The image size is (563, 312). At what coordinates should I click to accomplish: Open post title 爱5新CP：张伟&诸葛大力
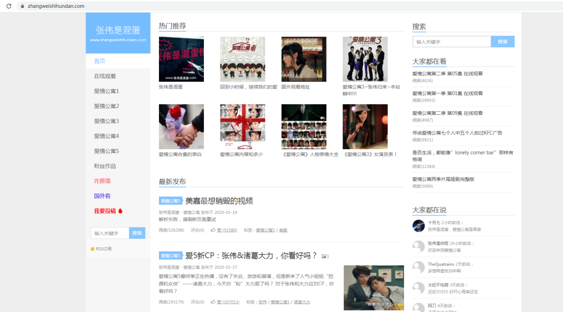(251, 256)
